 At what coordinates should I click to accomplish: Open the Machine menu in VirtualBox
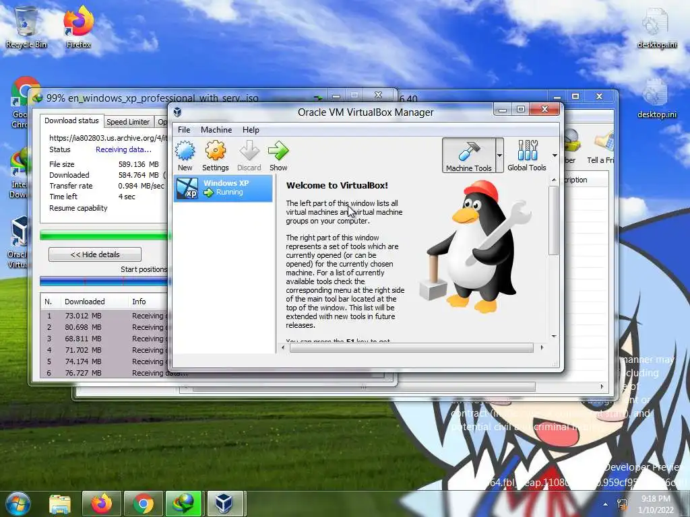pyautogui.click(x=216, y=130)
